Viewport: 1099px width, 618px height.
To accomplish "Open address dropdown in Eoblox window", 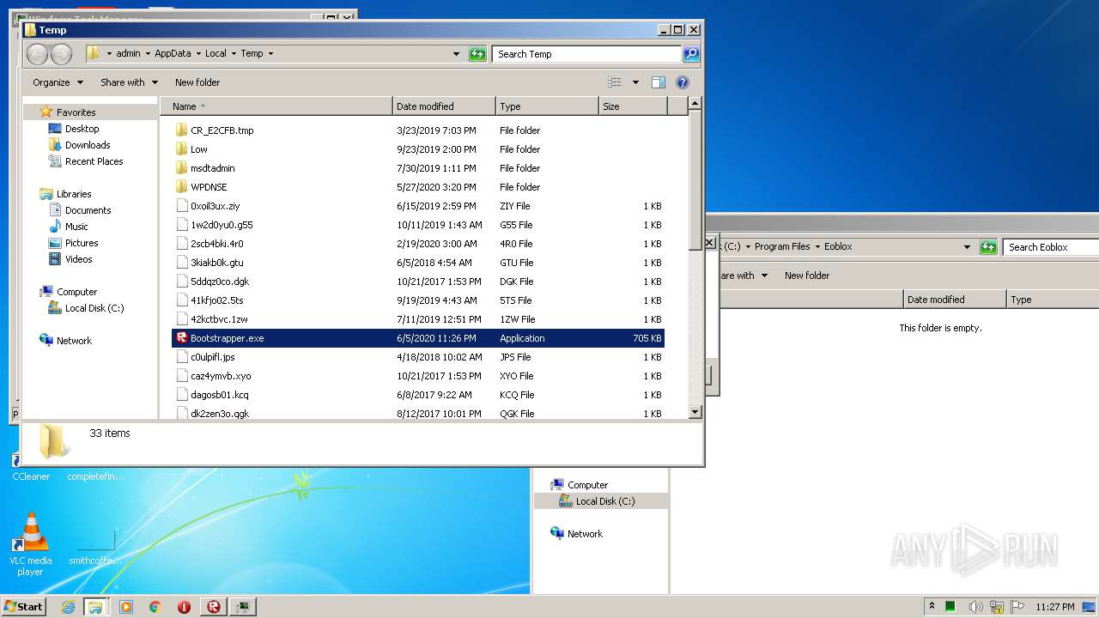I will (968, 247).
